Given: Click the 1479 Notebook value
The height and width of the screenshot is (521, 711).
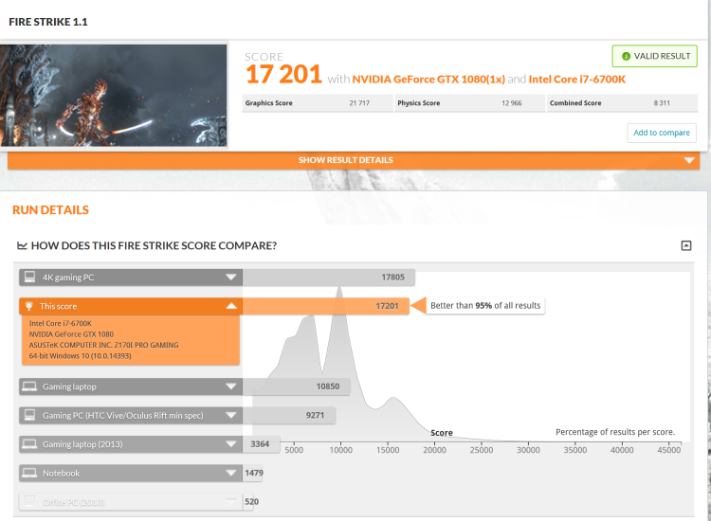Looking at the screenshot, I should click(x=253, y=473).
